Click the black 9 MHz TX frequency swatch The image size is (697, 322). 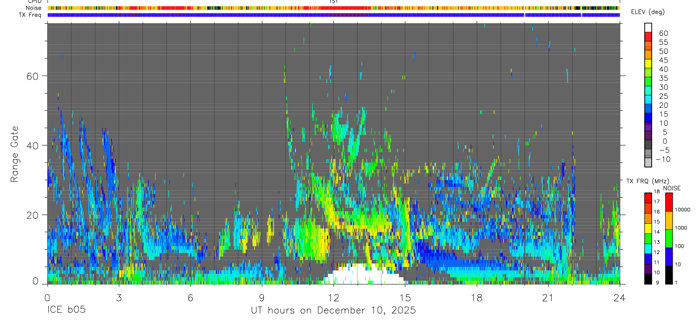click(x=648, y=279)
